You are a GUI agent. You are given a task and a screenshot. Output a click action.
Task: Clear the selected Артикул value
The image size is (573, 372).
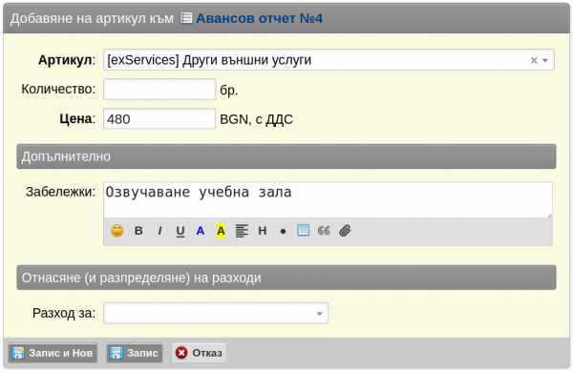coord(534,60)
